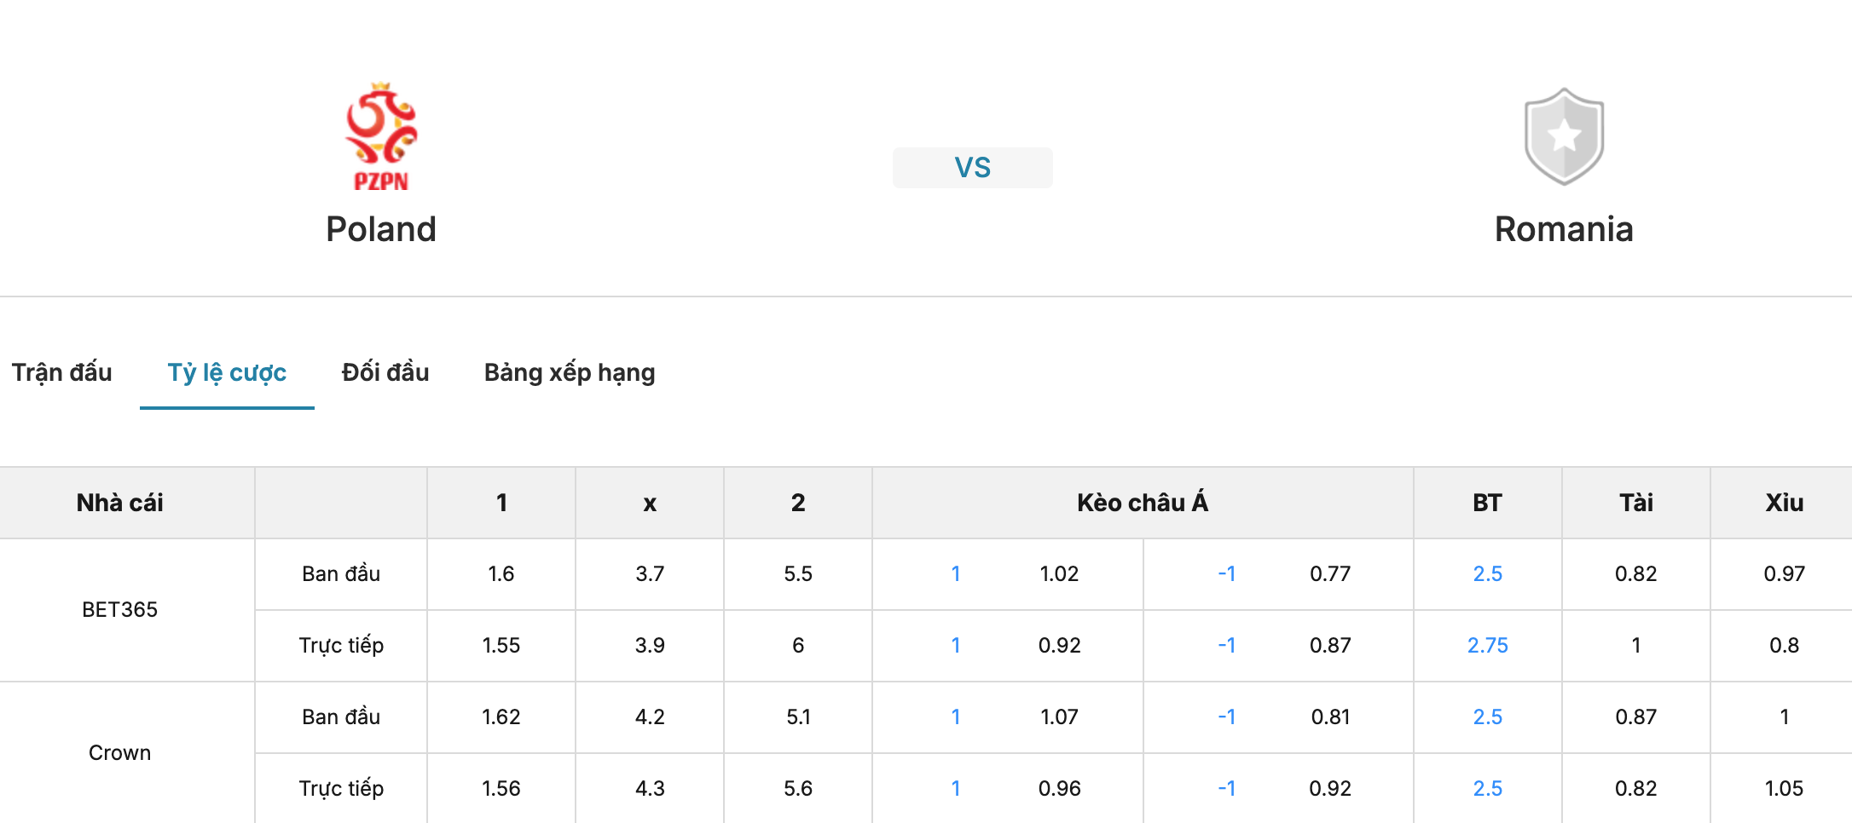Click Crown Trực tiếp Xỉu value 1.05
1852x823 pixels.
(1784, 788)
